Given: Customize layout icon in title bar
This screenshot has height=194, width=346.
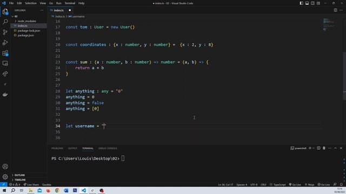Looking at the screenshot, I should (318, 3).
